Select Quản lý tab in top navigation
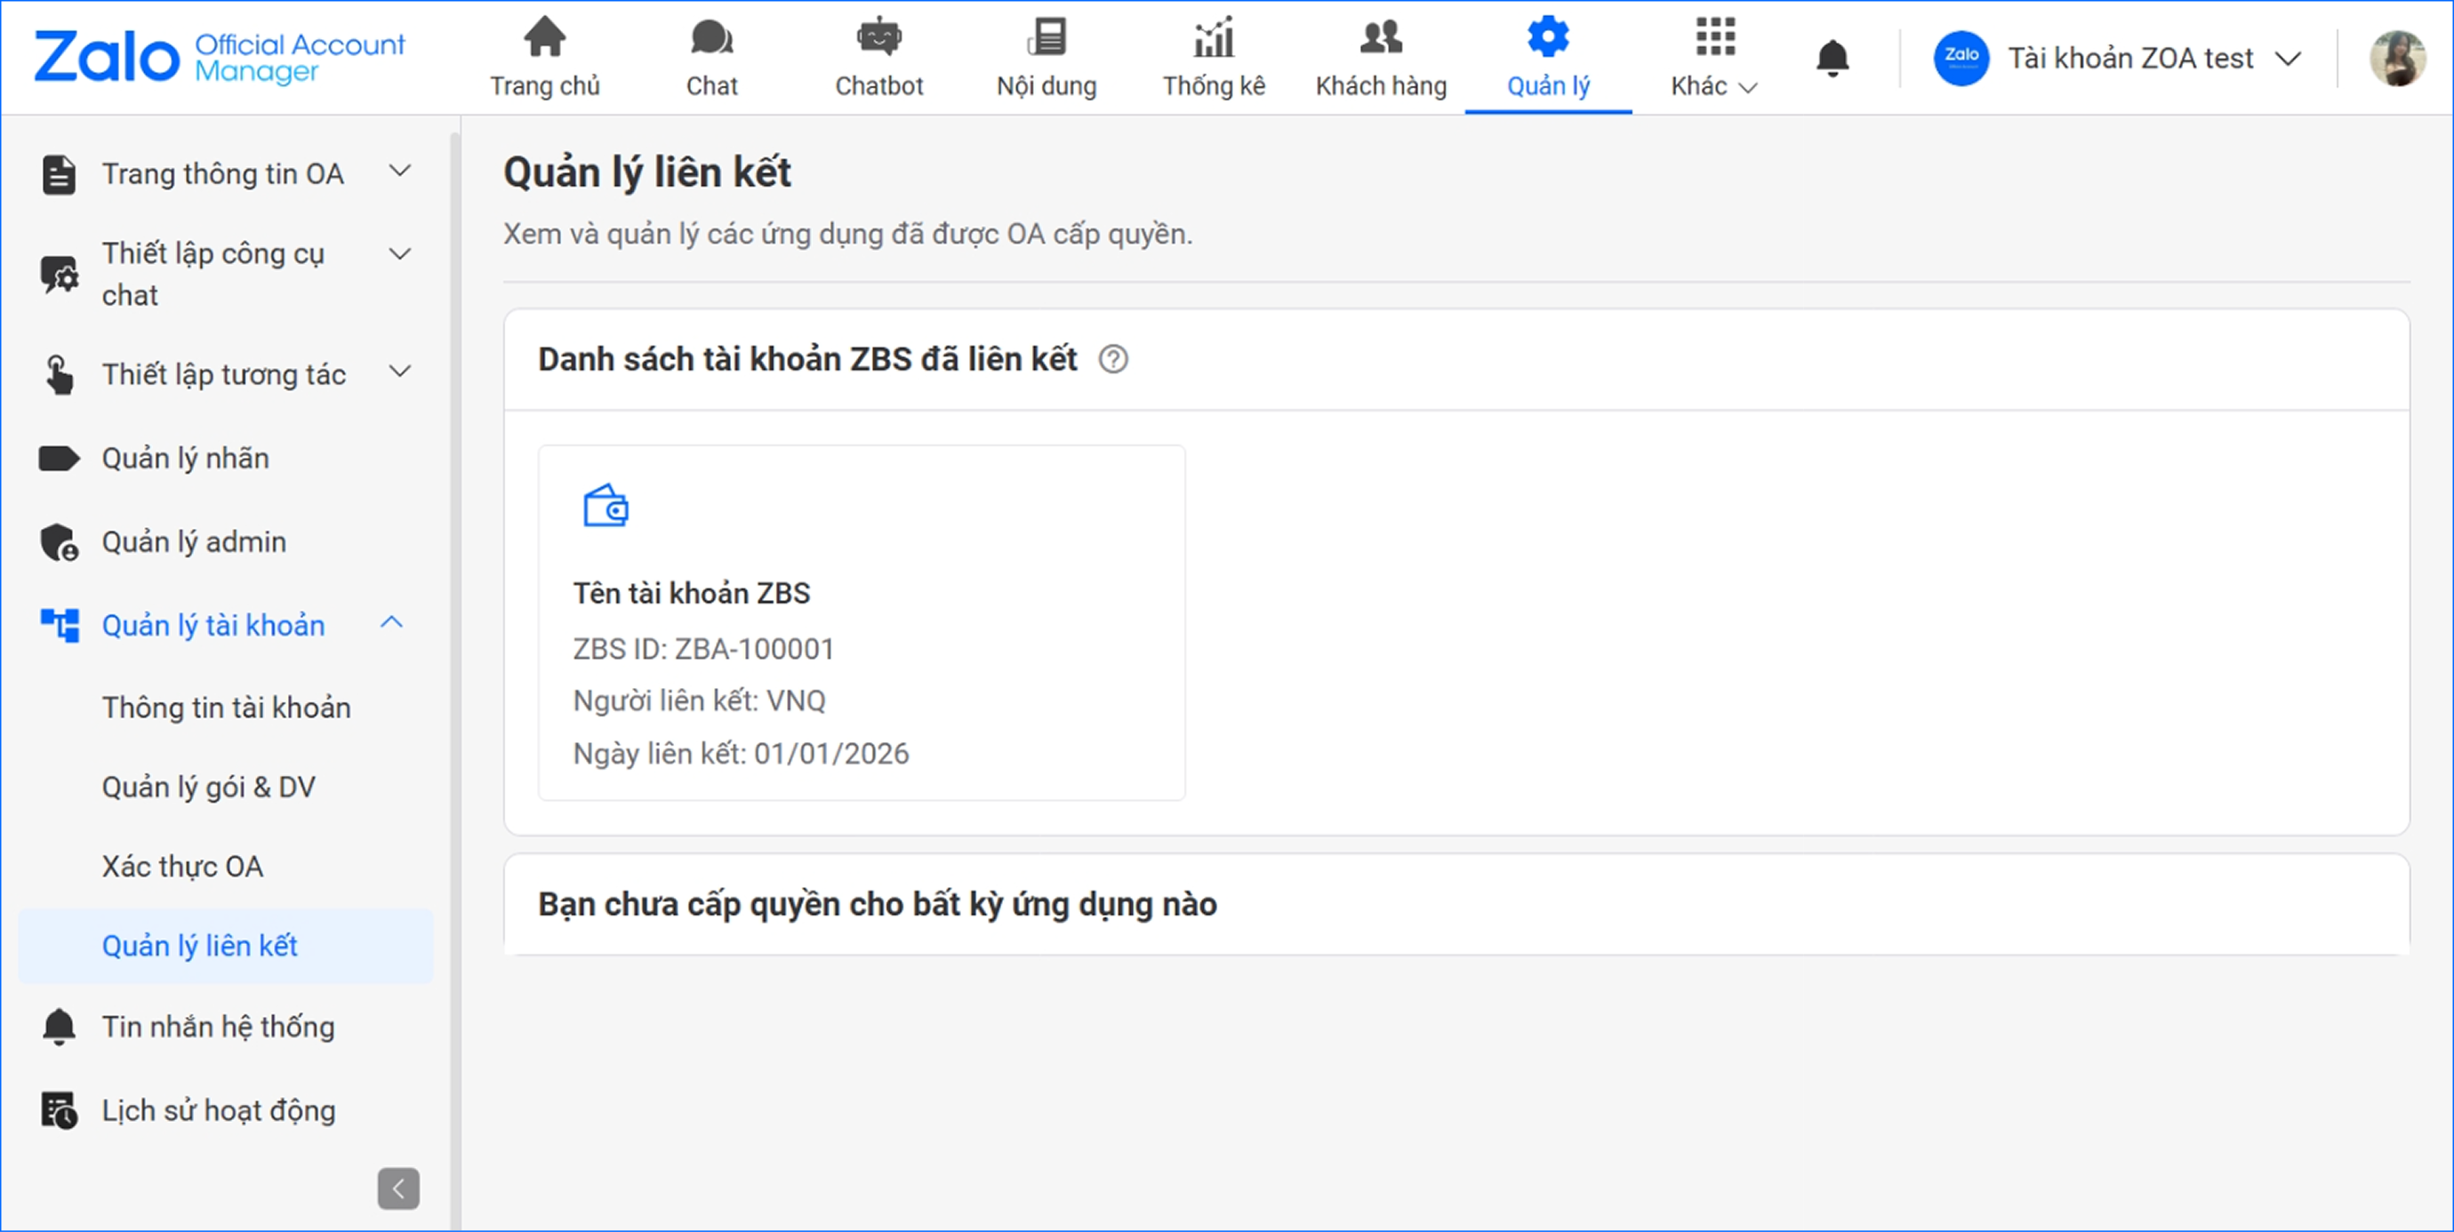Viewport: 2454px width, 1232px height. [1547, 57]
